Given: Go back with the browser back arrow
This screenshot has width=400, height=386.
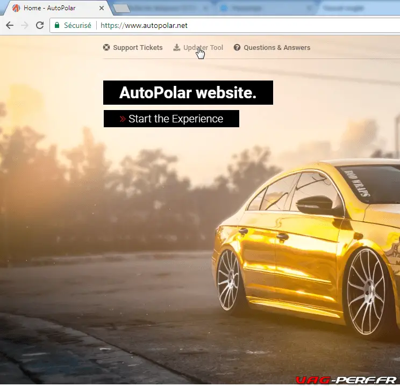Looking at the screenshot, I should point(10,25).
